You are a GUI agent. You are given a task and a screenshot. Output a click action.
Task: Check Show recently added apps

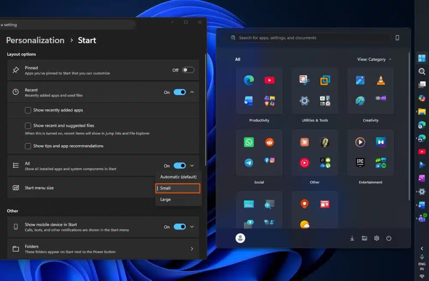coord(28,110)
